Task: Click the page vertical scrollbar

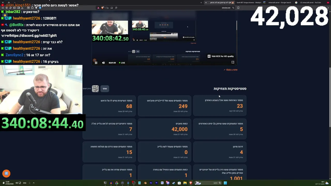Action: (x=330, y=97)
